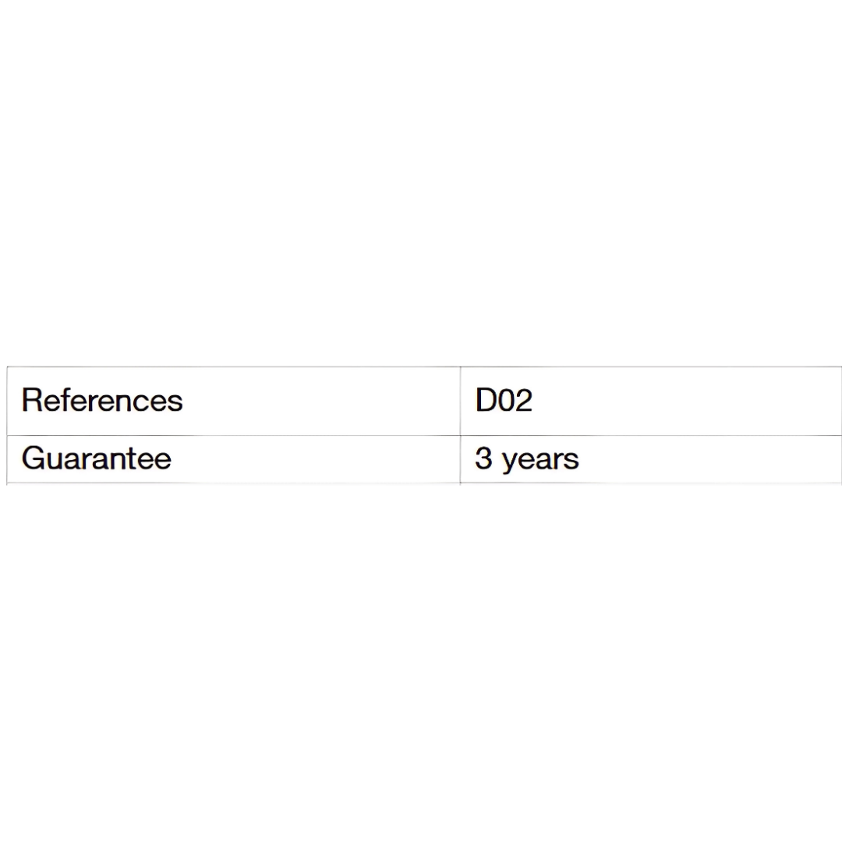Click the Guarantee label cell text
This screenshot has width=842, height=842.
coord(97,458)
